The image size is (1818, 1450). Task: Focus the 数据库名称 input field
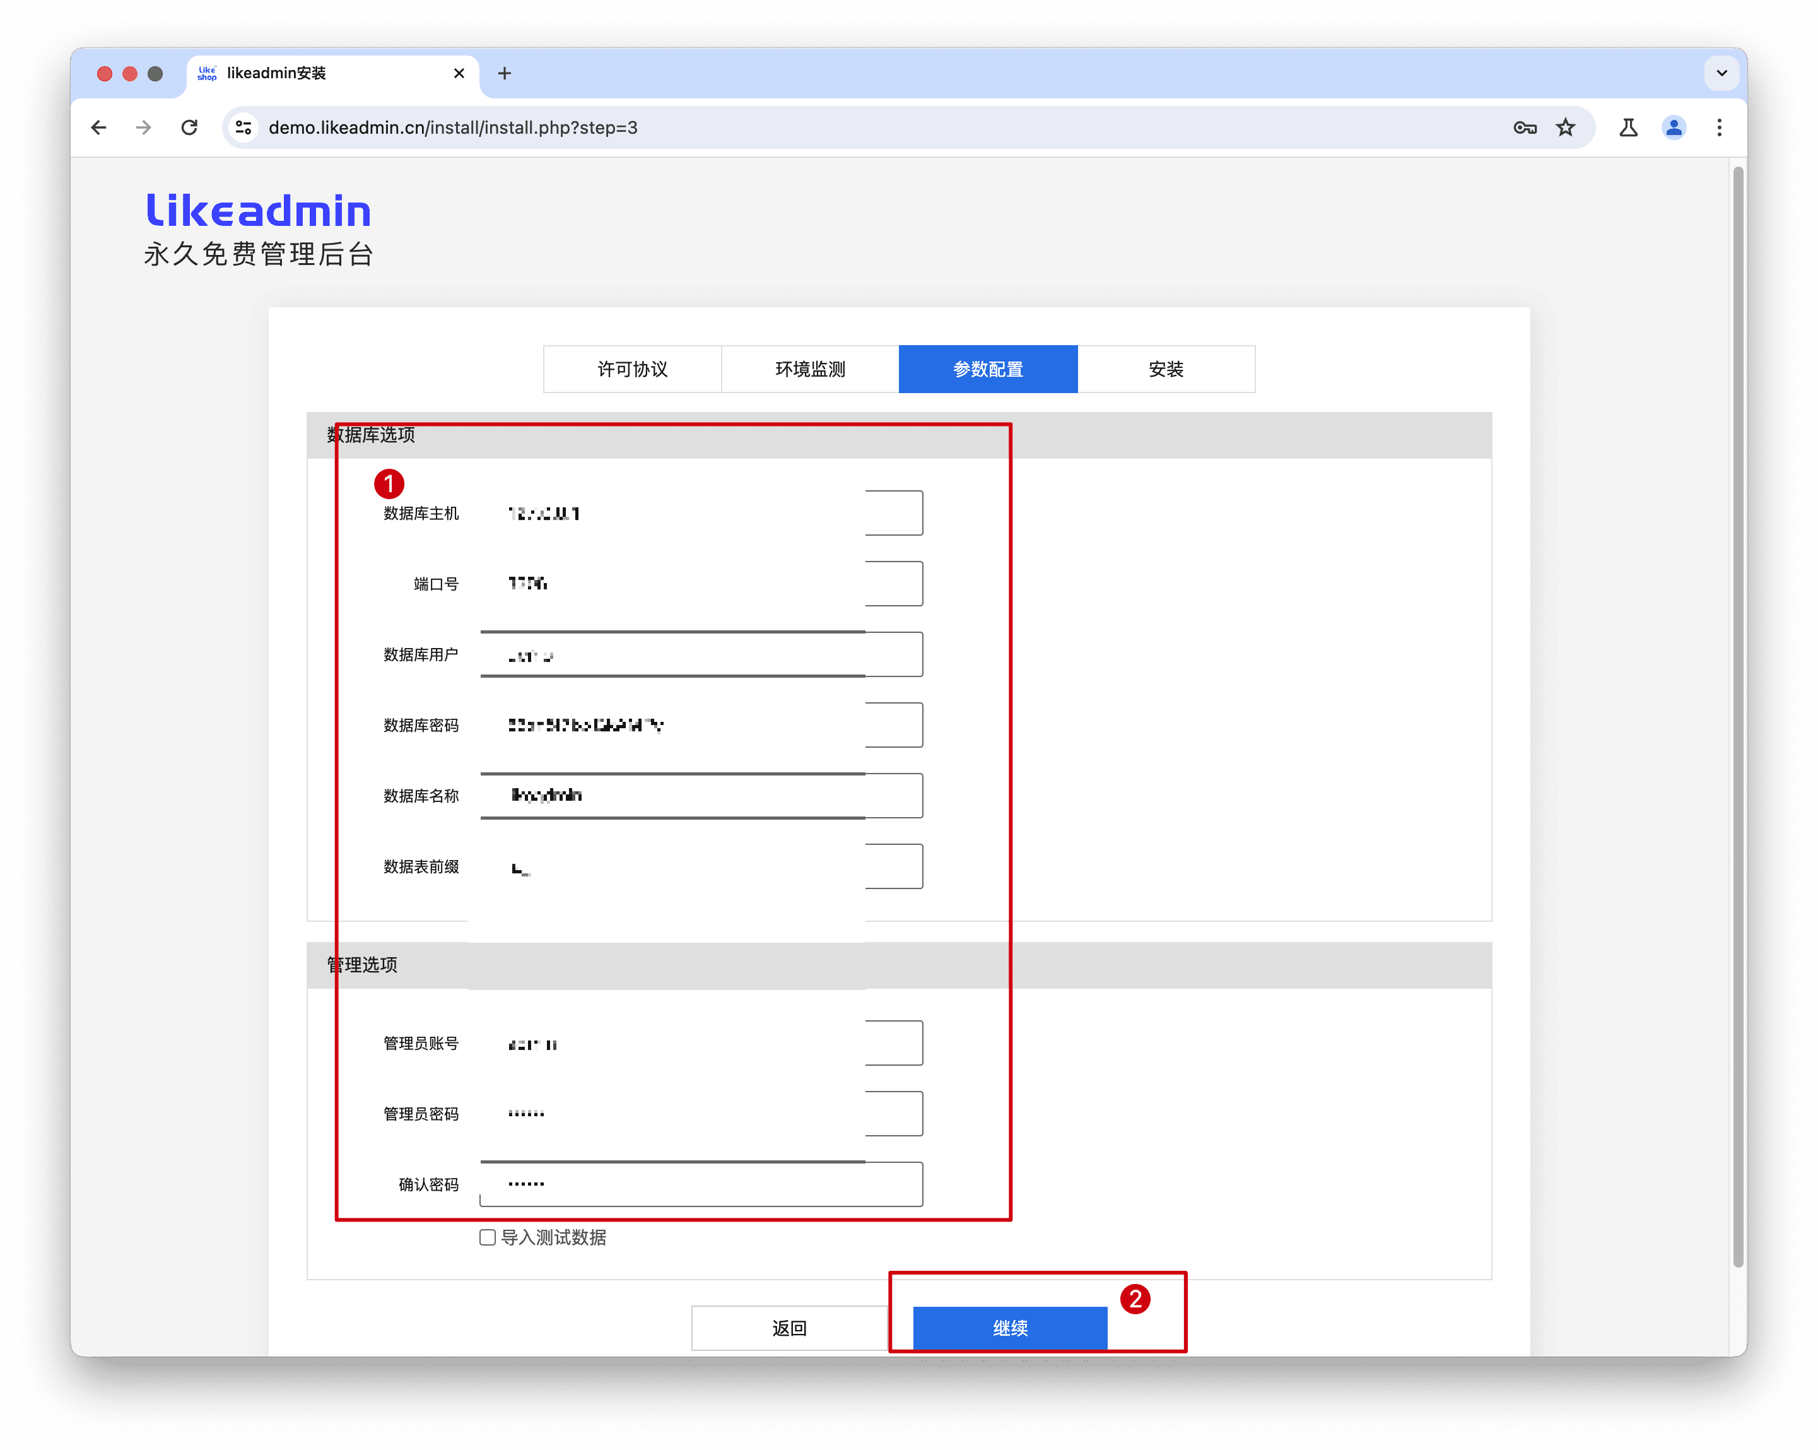[701, 796]
